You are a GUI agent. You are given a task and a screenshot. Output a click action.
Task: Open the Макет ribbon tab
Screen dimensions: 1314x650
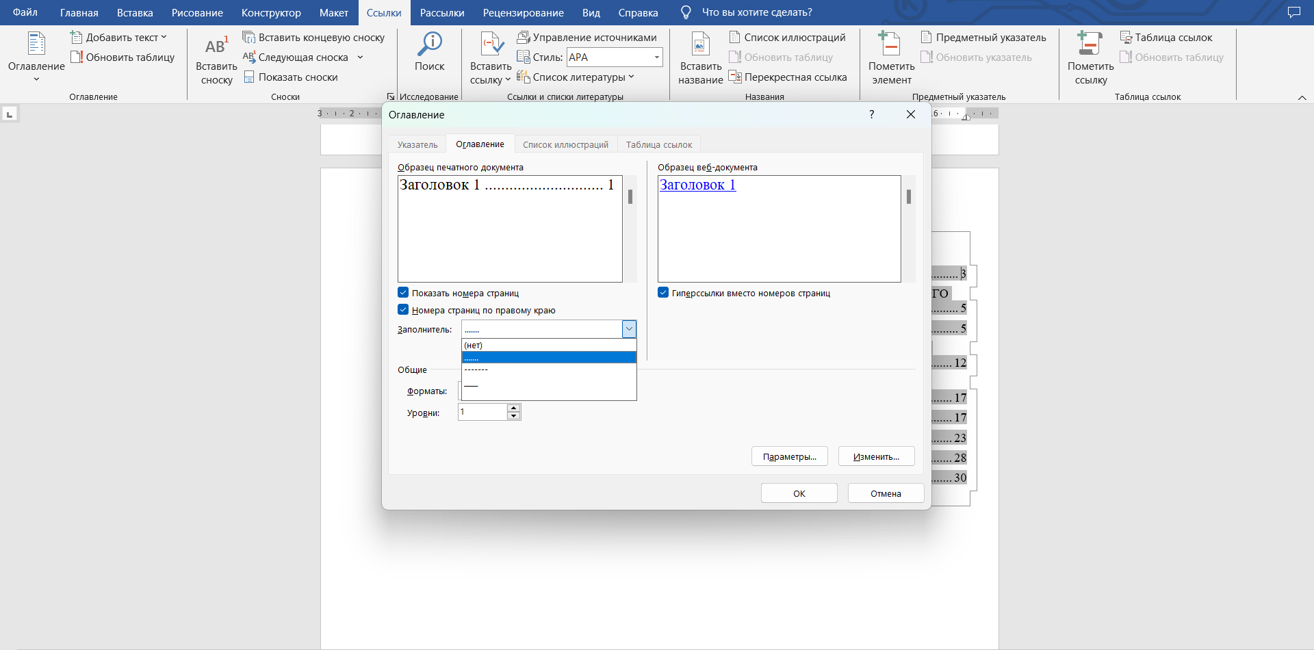[334, 12]
